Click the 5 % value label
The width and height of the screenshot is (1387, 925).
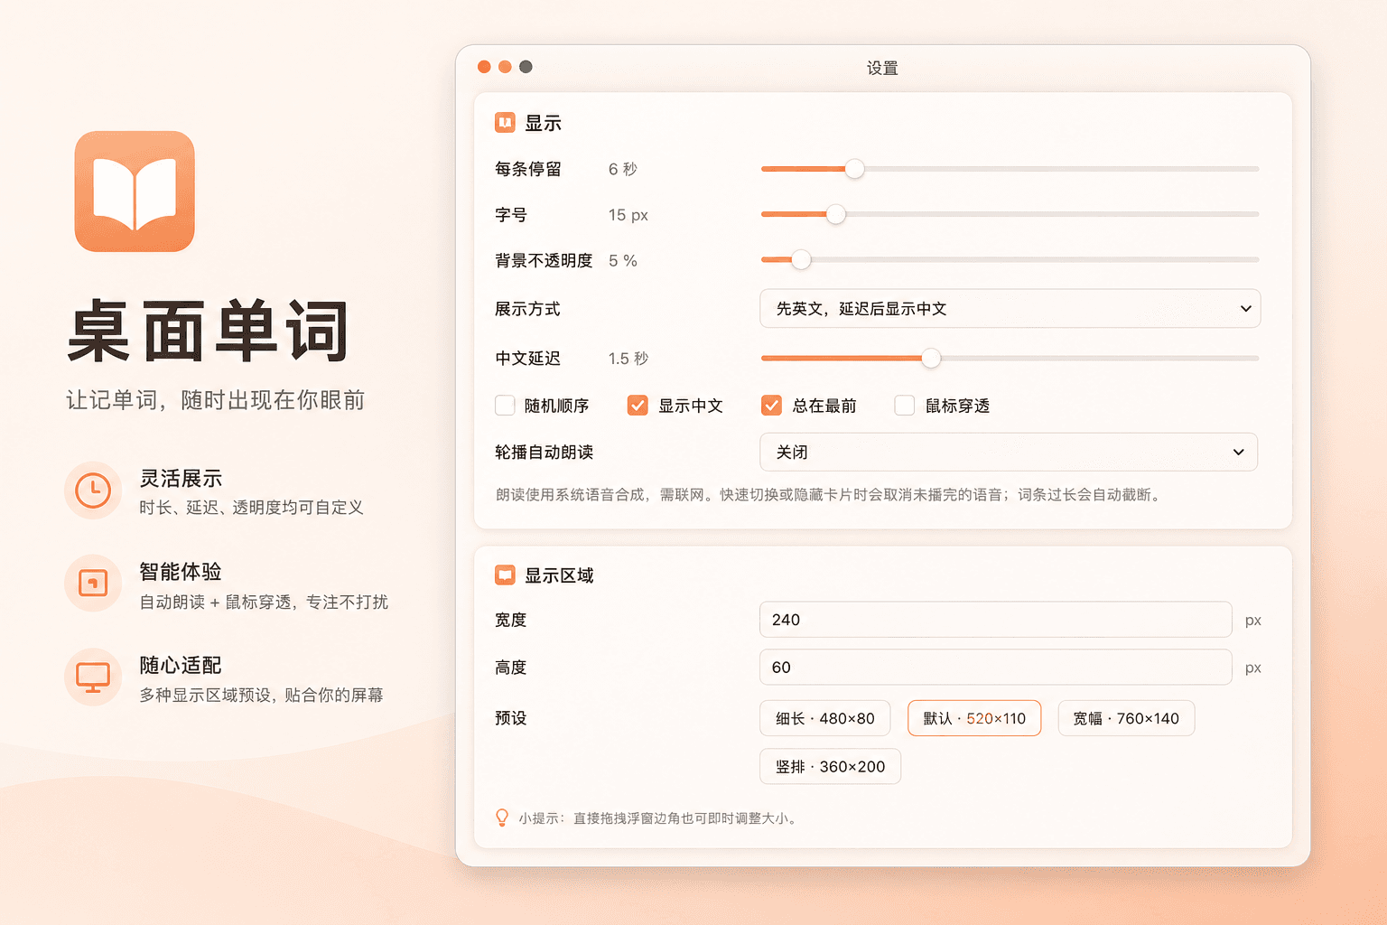[x=623, y=261]
